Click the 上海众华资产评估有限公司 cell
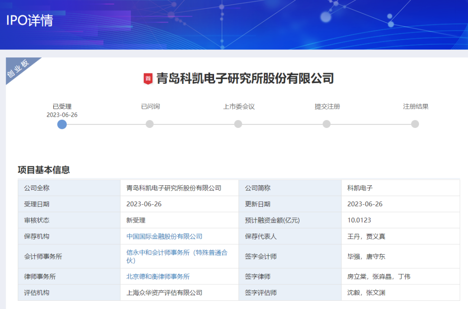This screenshot has width=468, height=309. (164, 293)
